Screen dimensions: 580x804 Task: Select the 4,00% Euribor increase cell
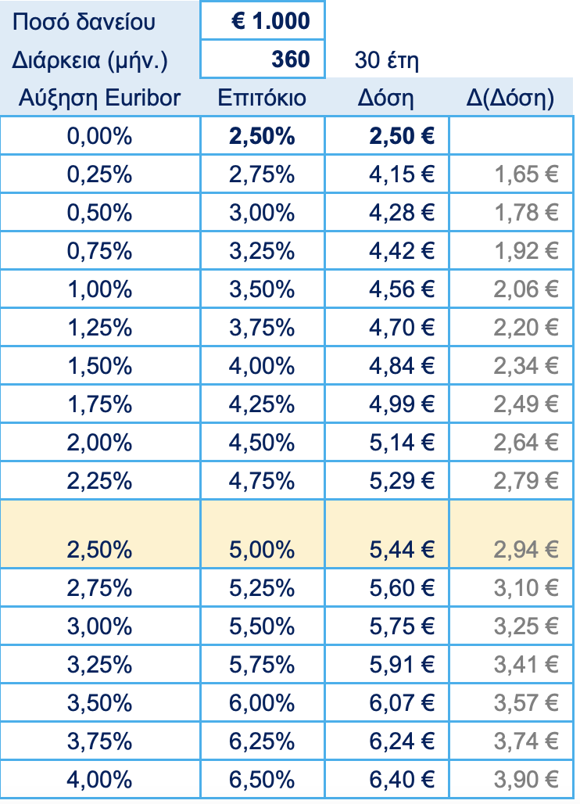pos(100,780)
